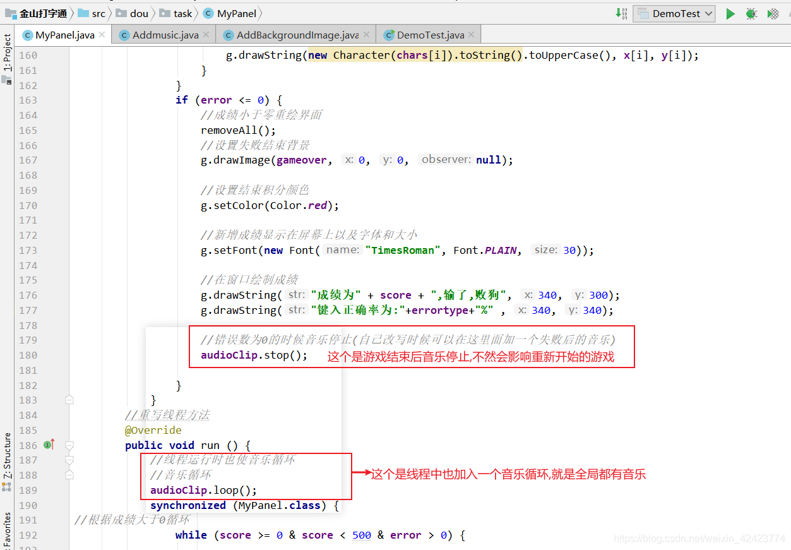The height and width of the screenshot is (550, 791).
Task: Click Color.red on line 170
Action: (x=299, y=205)
